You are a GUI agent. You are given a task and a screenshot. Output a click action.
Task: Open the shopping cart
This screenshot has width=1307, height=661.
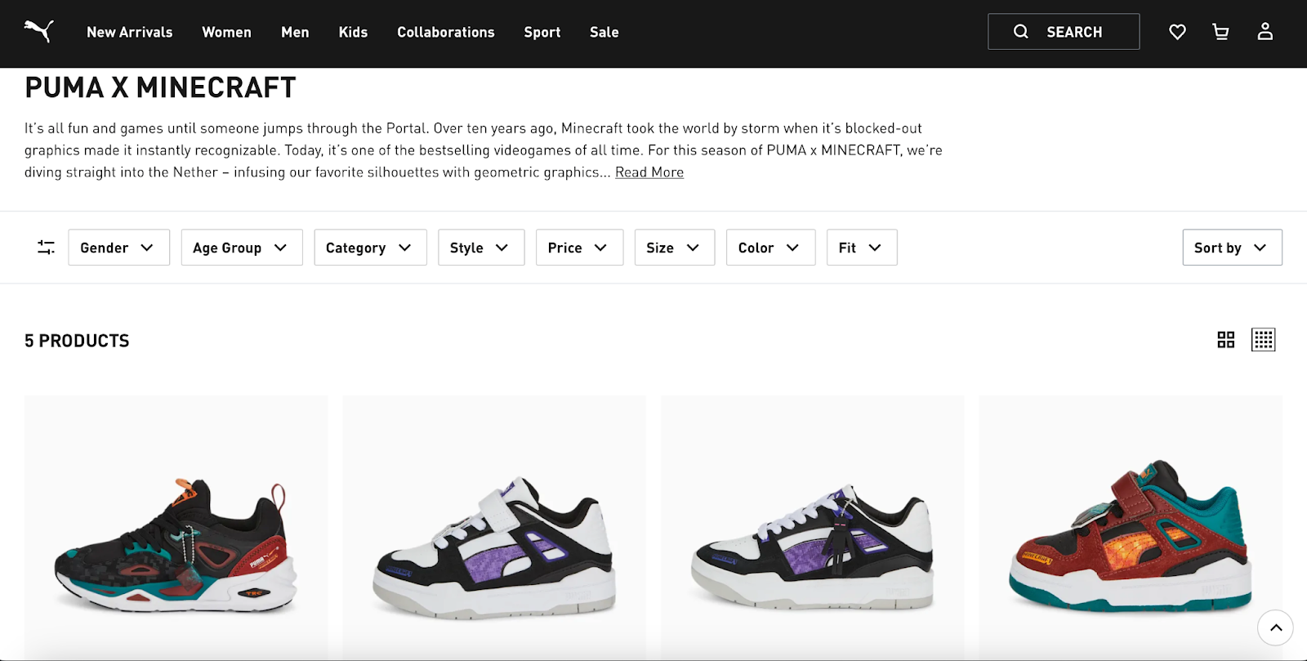(x=1220, y=32)
